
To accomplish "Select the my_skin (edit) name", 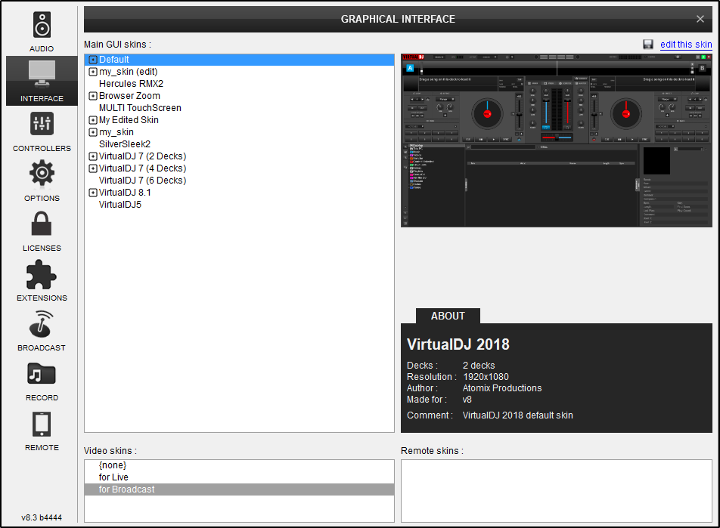I will pos(128,72).
